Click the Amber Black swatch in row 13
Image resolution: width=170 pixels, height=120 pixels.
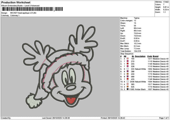coord(127,89)
